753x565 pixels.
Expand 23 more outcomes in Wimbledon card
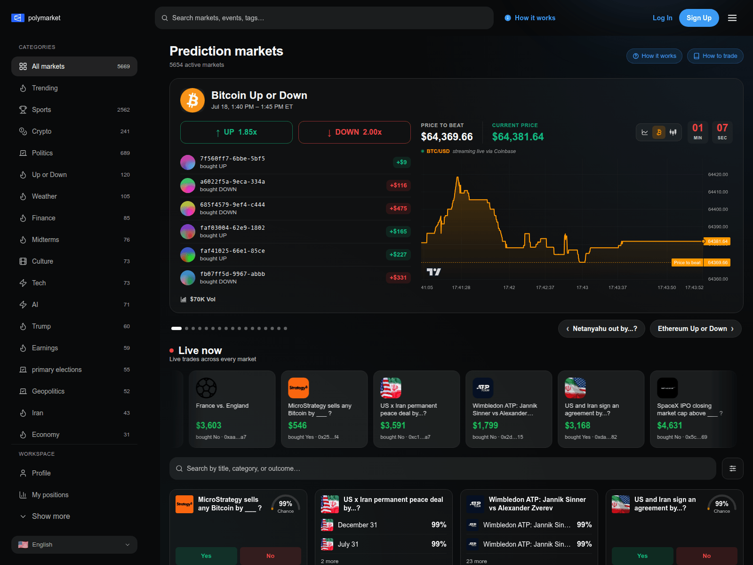click(476, 561)
